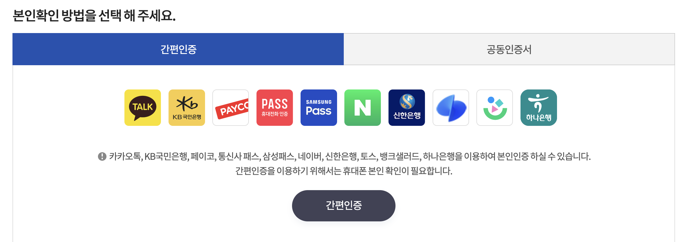Pick the PAYCO authentication icon
The width and height of the screenshot is (679, 242).
(231, 108)
